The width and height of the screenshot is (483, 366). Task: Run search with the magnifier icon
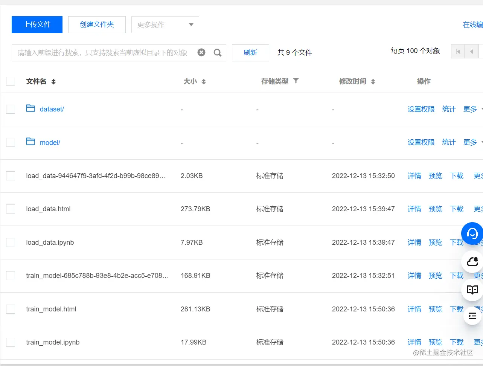(x=218, y=53)
